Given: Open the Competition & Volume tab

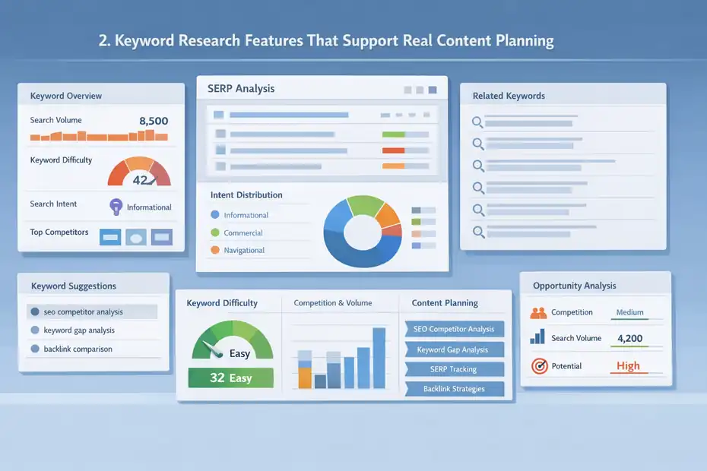Looking at the screenshot, I should (333, 303).
